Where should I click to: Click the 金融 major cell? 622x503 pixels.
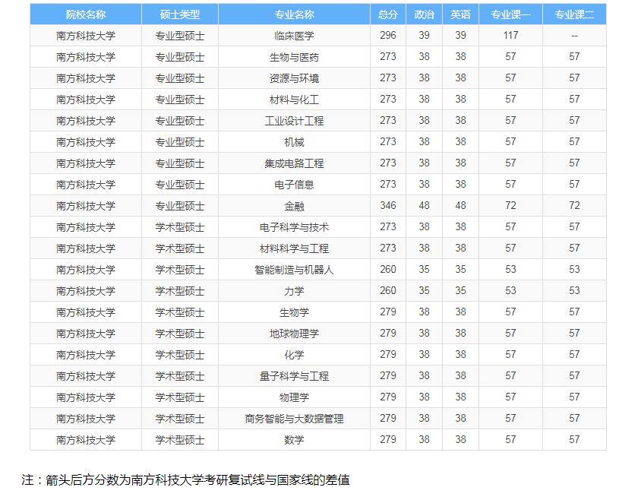[x=294, y=206]
